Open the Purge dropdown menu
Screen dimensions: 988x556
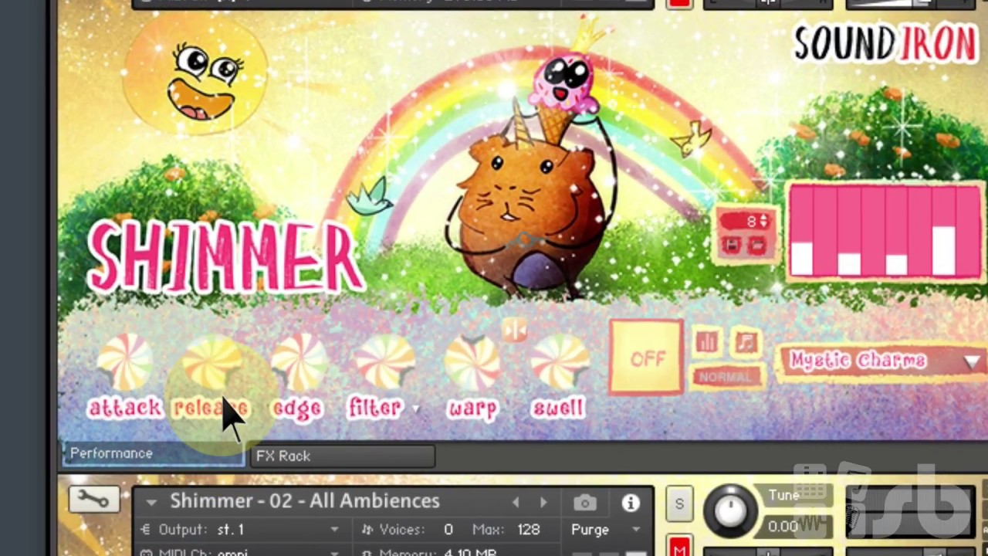607,530
